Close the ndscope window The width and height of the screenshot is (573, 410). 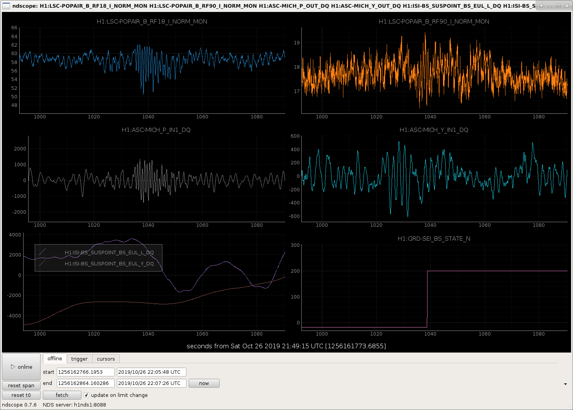point(566,6)
